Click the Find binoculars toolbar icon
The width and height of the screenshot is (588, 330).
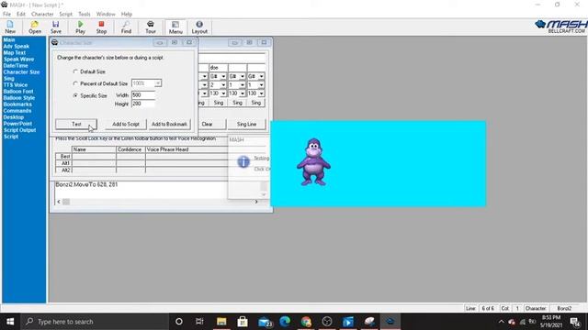coord(126,27)
